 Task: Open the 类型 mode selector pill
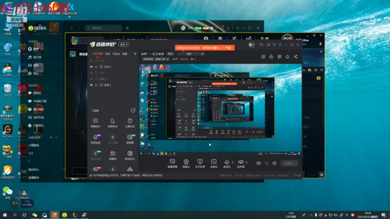click(x=124, y=44)
